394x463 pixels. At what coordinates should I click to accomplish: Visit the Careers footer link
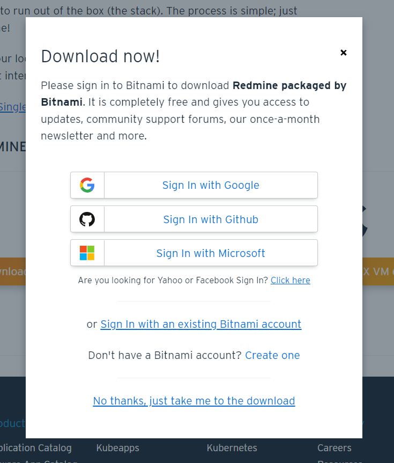[334, 447]
